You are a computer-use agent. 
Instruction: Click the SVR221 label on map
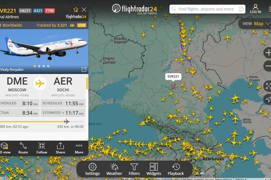[173, 76]
